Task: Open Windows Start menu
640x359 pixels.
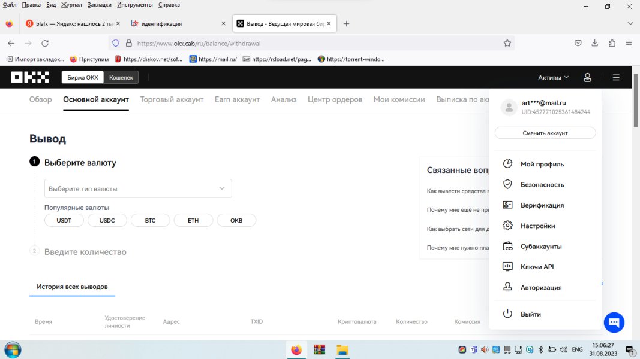Action: pos(13,349)
